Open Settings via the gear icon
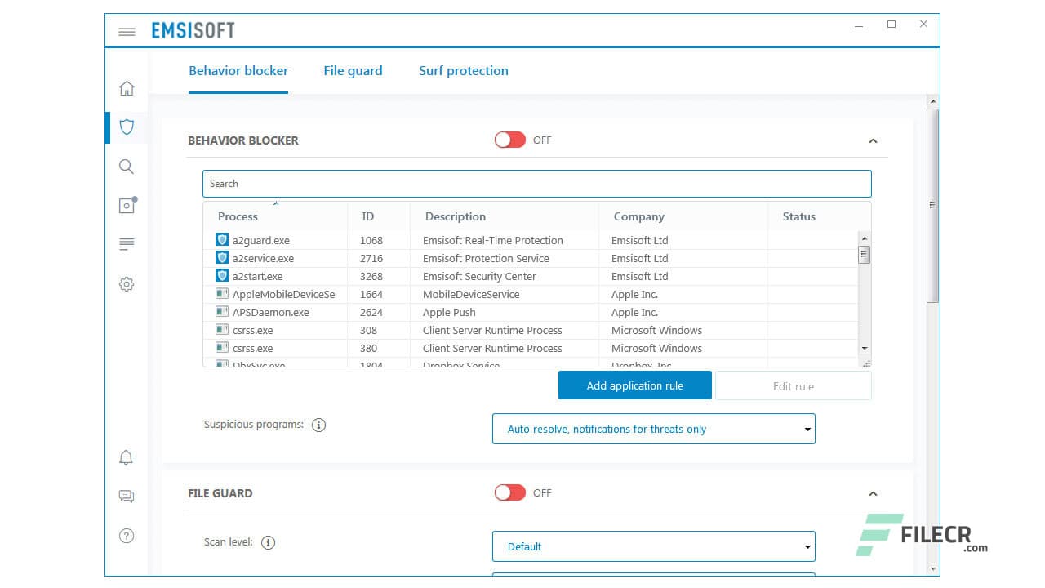1045x588 pixels. click(127, 283)
